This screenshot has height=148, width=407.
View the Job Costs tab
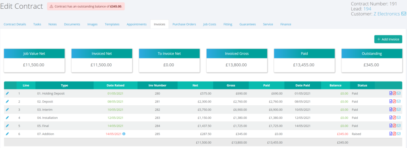tap(209, 24)
